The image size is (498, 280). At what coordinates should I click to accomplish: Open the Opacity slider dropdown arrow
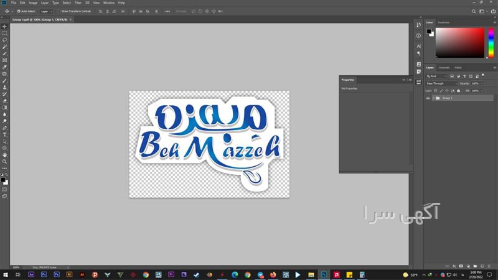[482, 83]
